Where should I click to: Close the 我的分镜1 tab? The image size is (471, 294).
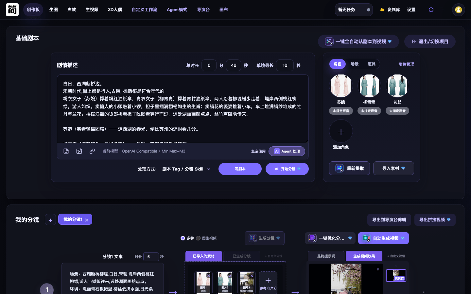pos(87,220)
